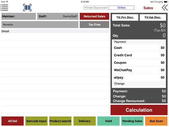Click the Hold button
Screen dimensions: 169x127
[108, 121]
